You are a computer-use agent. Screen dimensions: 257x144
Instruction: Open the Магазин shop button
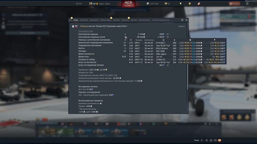click(x=234, y=4)
